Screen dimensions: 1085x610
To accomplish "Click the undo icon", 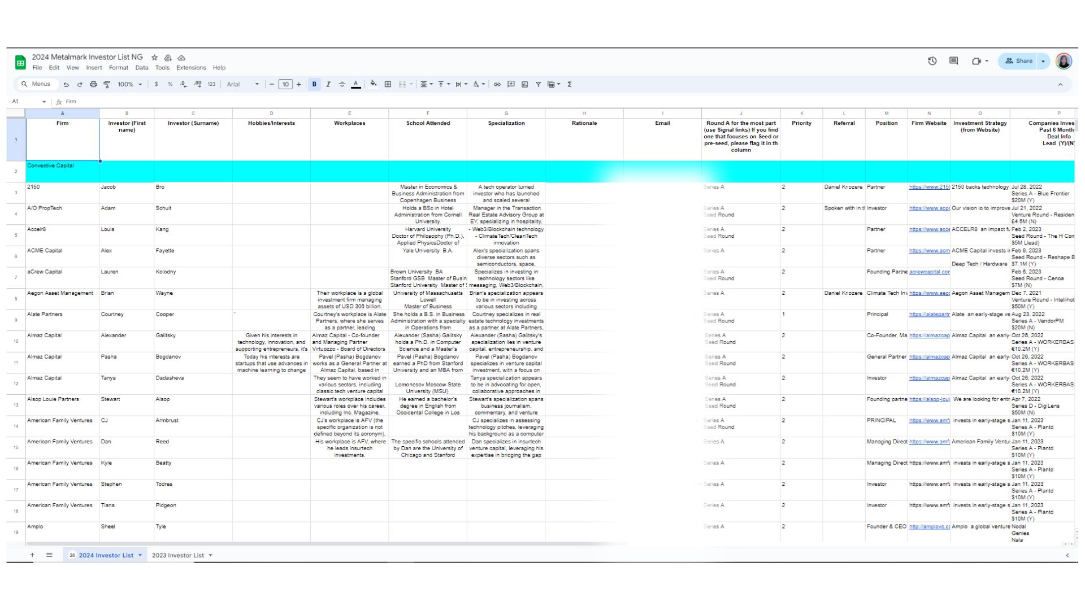I will (66, 85).
